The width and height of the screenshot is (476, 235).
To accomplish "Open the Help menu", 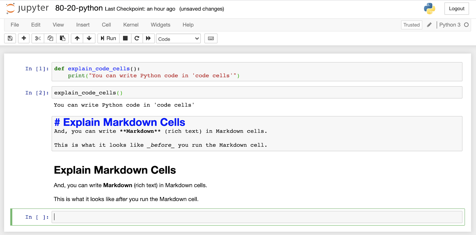I will (188, 25).
